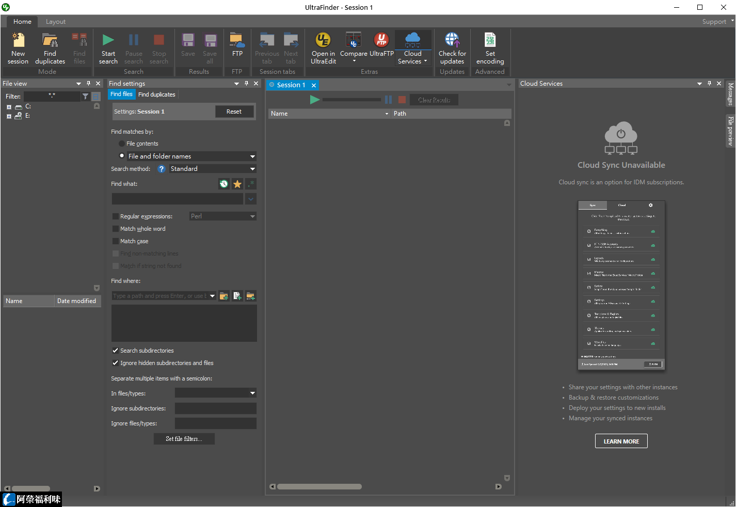Expand the C: drive tree node
The image size is (736, 507).
tap(9, 107)
